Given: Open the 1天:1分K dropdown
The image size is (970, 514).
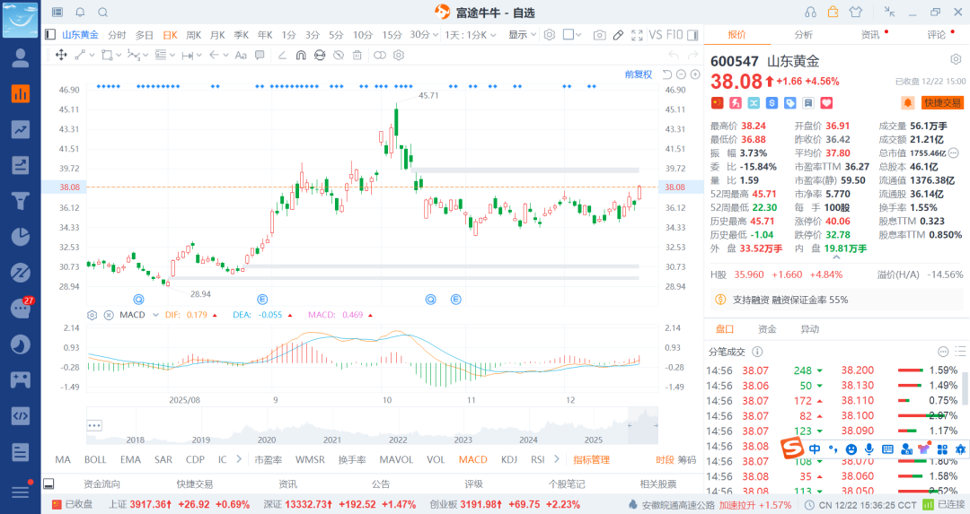Looking at the screenshot, I should click(x=470, y=35).
